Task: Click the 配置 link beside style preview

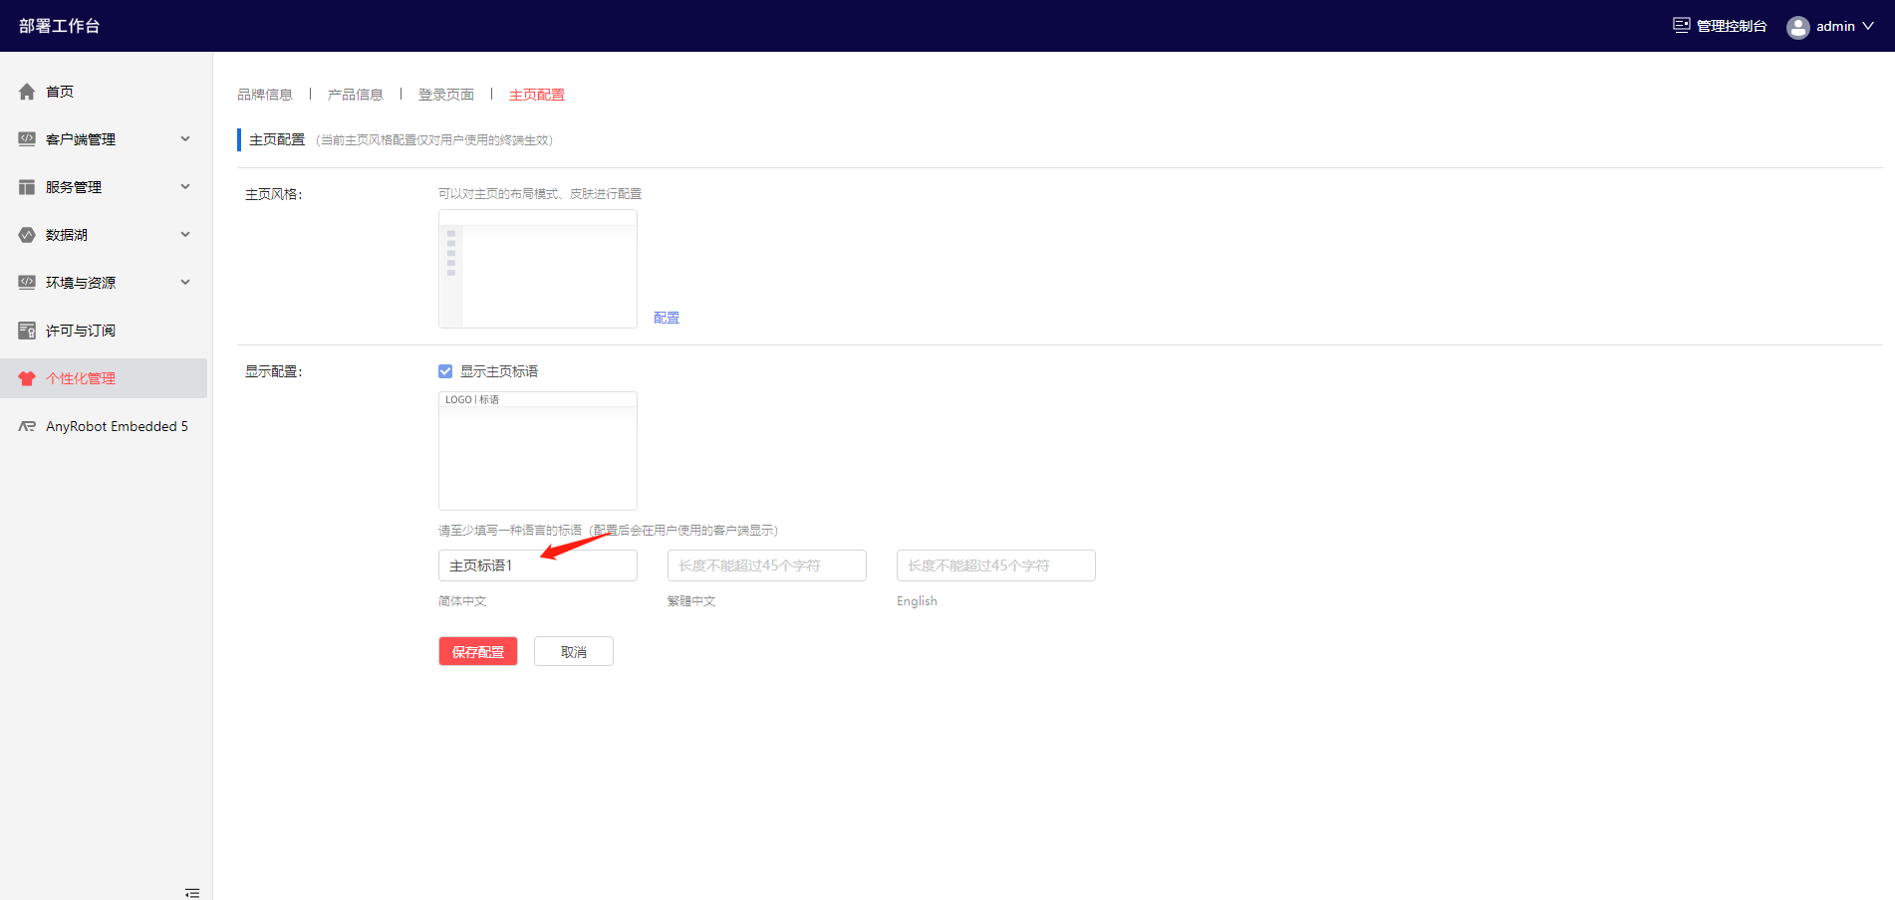Action: point(667,318)
